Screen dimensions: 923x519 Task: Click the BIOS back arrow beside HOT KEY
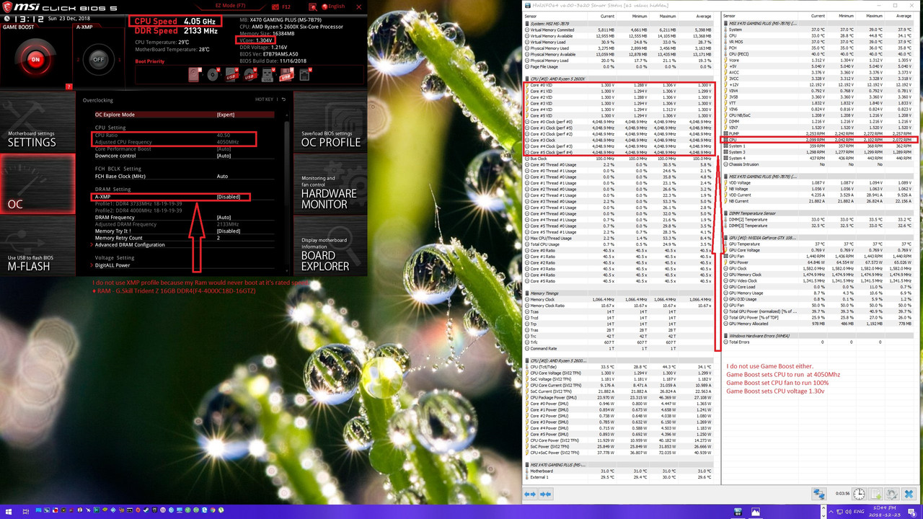click(x=283, y=99)
